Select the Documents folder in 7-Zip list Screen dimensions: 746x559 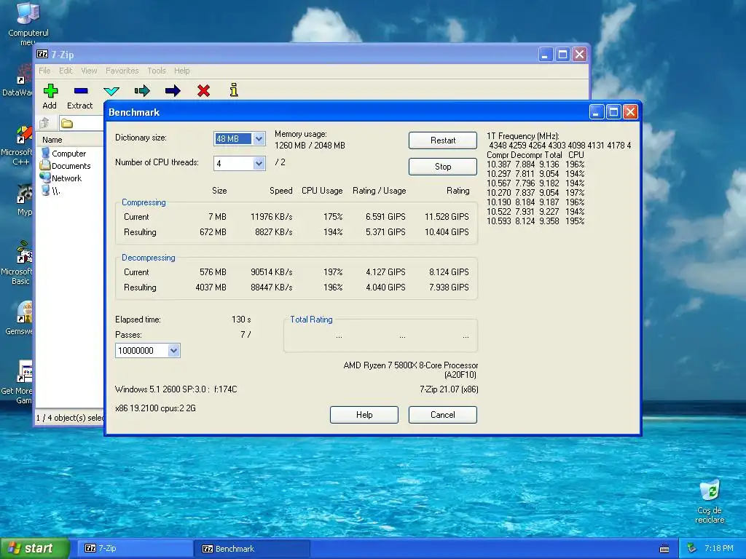pyautogui.click(x=65, y=166)
